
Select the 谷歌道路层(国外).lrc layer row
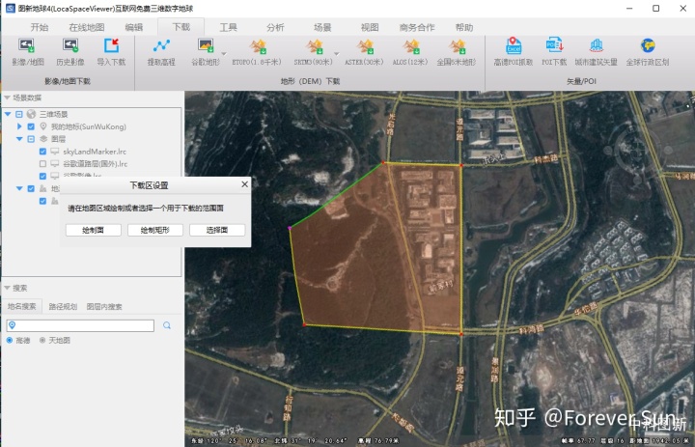95,163
